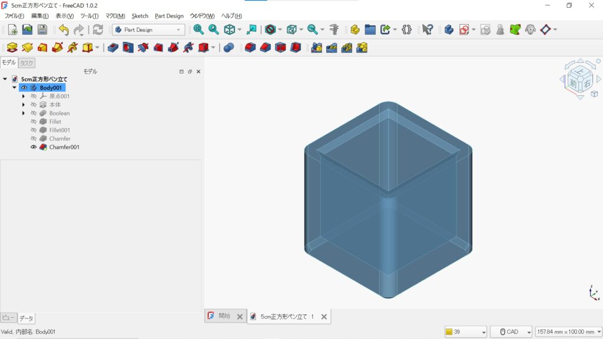This screenshot has height=339, width=603.
Task: Select the Chamfer item in model tree
Action: pyautogui.click(x=60, y=139)
